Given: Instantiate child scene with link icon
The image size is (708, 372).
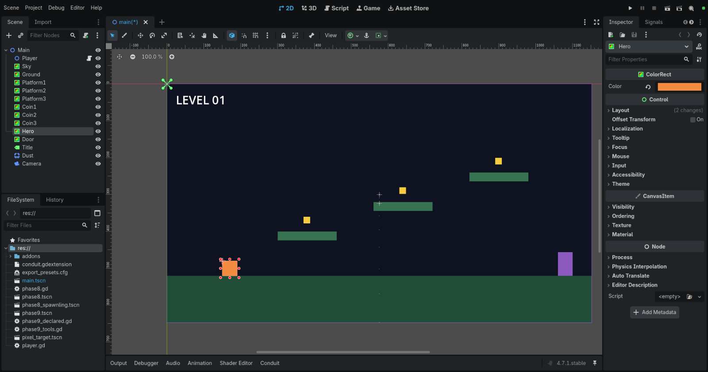Looking at the screenshot, I should coord(20,35).
